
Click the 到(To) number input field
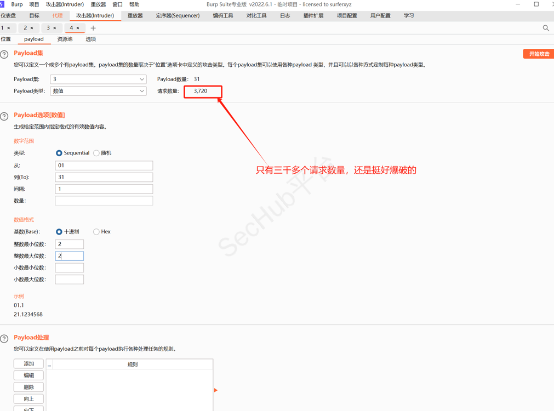click(104, 177)
